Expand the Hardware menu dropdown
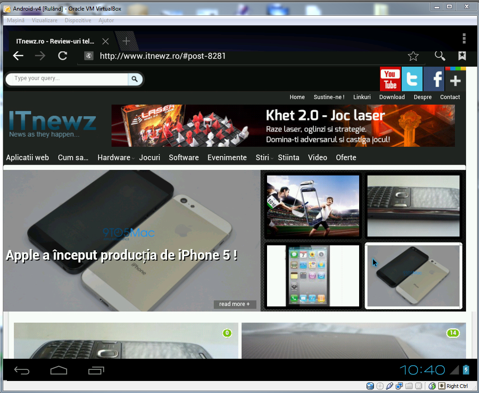 pyautogui.click(x=114, y=158)
